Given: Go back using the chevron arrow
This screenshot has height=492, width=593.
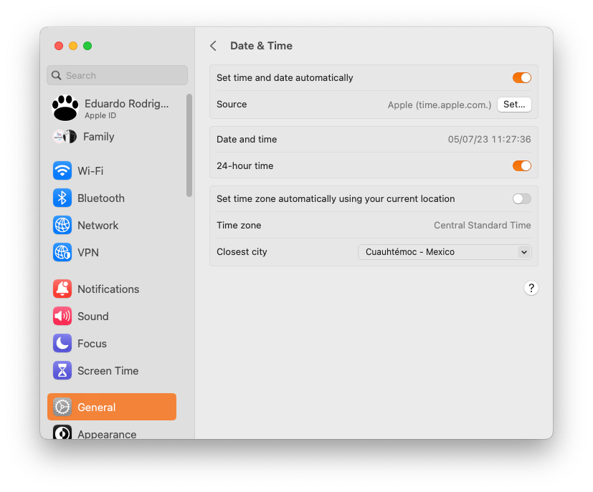Looking at the screenshot, I should click(x=213, y=46).
